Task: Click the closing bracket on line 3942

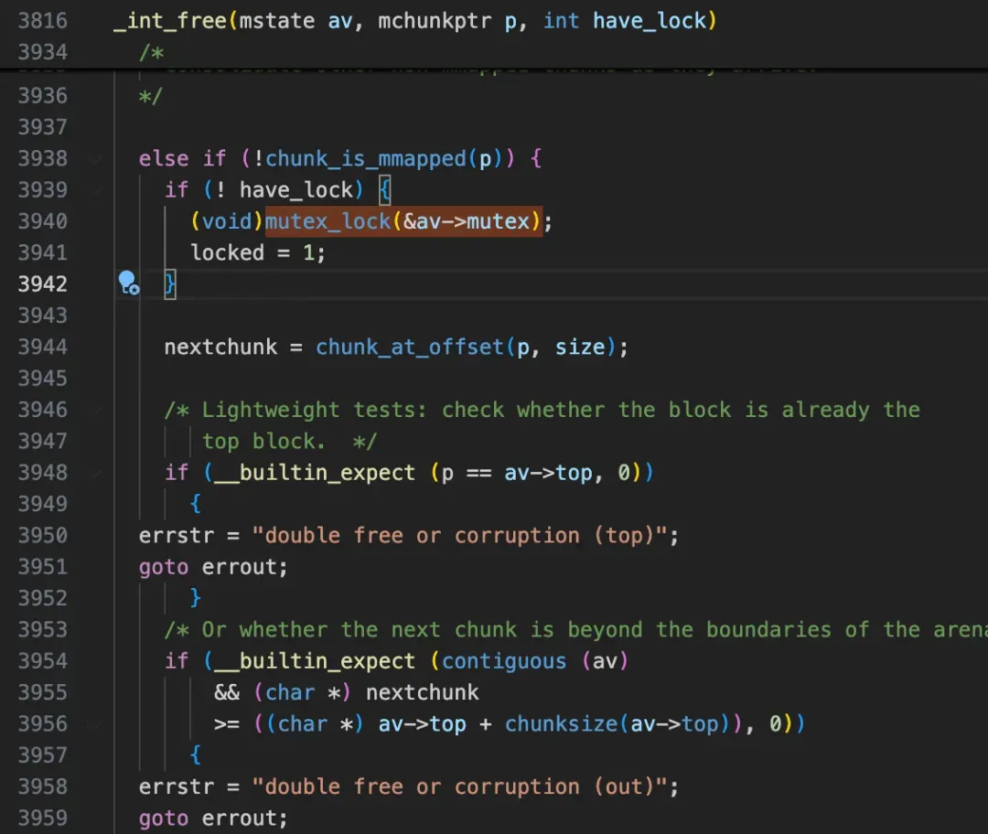Action: click(x=170, y=284)
